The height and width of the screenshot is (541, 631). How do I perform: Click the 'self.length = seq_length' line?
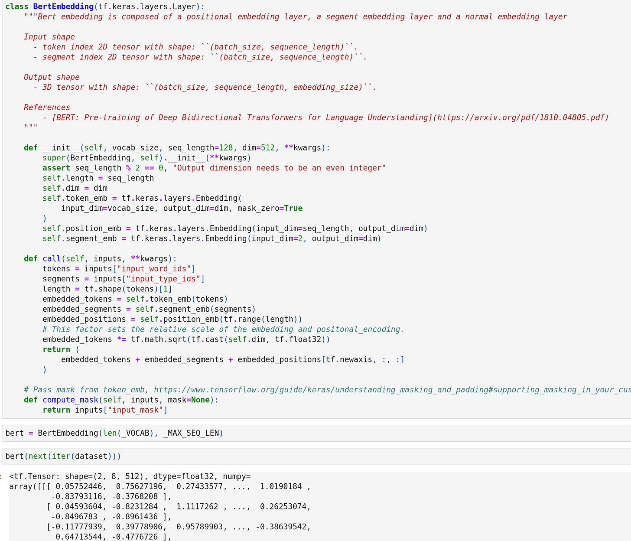pos(98,178)
